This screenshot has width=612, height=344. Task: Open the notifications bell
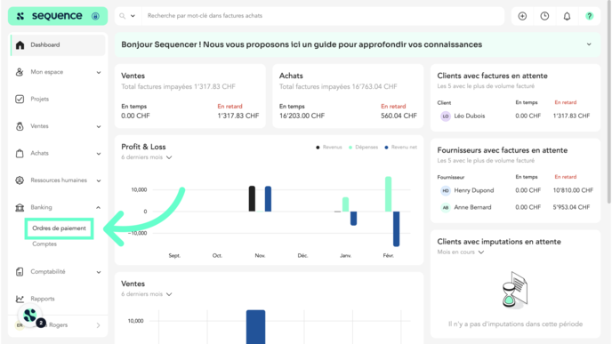pos(567,16)
